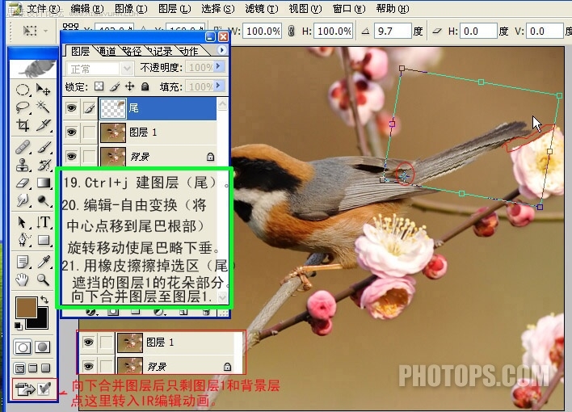Screen dimensions: 572x412
Task: Select the Path Selection arrow tool
Action: click(23, 222)
